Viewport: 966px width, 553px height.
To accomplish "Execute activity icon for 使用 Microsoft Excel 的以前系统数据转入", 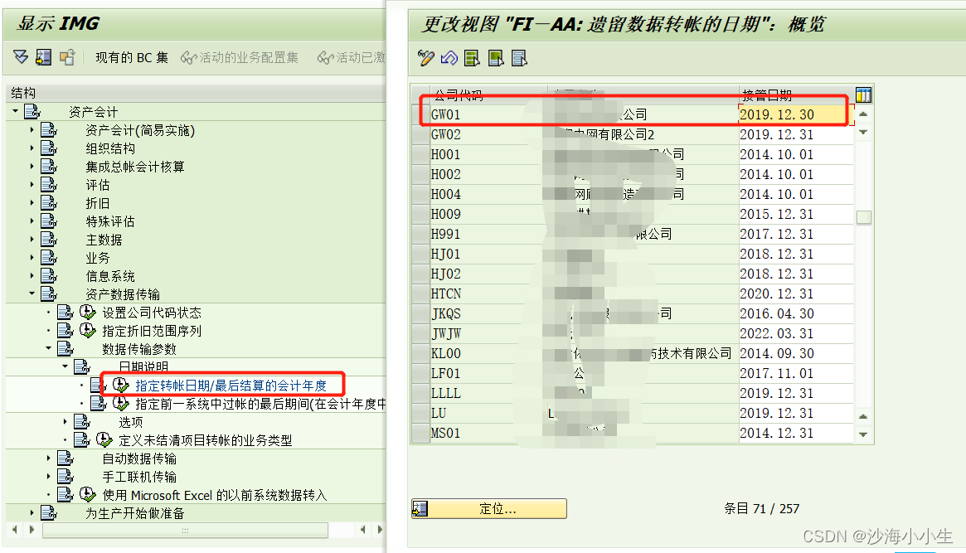I will point(88,494).
